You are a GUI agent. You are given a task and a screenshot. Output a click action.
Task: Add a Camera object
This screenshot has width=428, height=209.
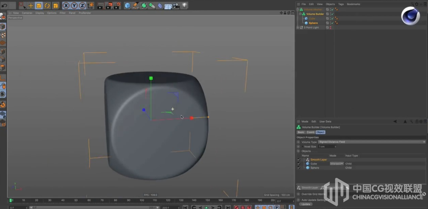[176, 6]
